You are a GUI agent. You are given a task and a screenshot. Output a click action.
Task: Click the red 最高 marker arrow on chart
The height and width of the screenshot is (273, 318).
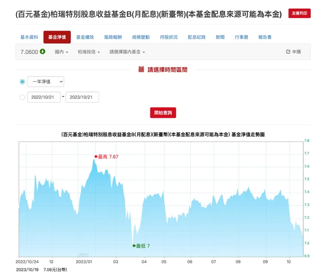coord(96,156)
